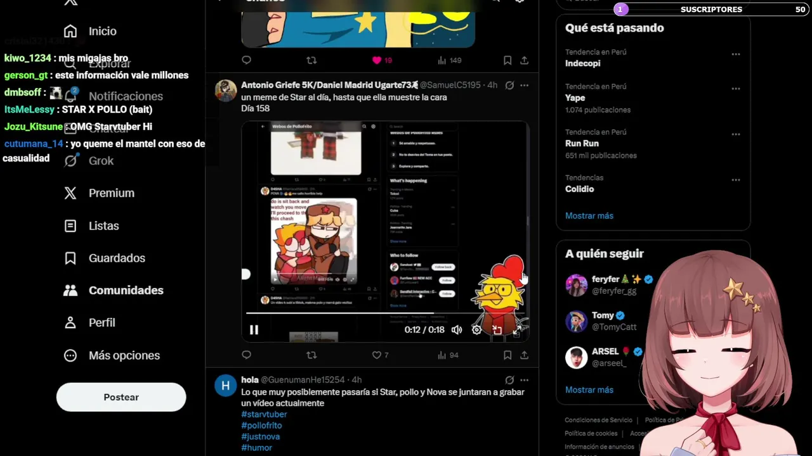This screenshot has height=456, width=812.
Task: Click the Guardados bookmark icon
Action: point(70,258)
